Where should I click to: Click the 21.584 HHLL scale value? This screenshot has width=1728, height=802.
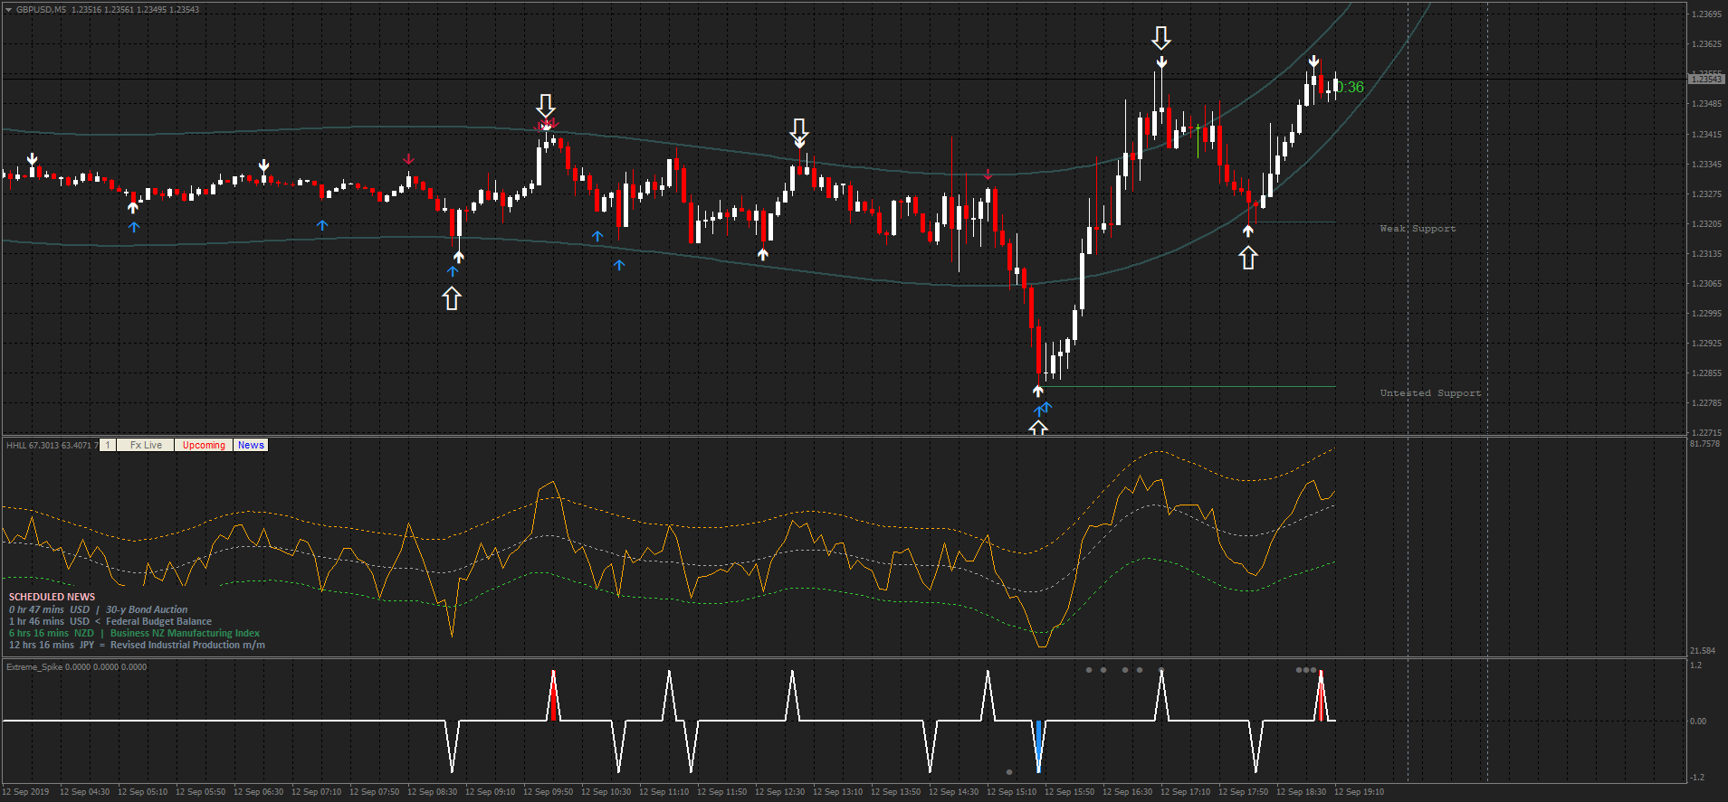(x=1703, y=651)
